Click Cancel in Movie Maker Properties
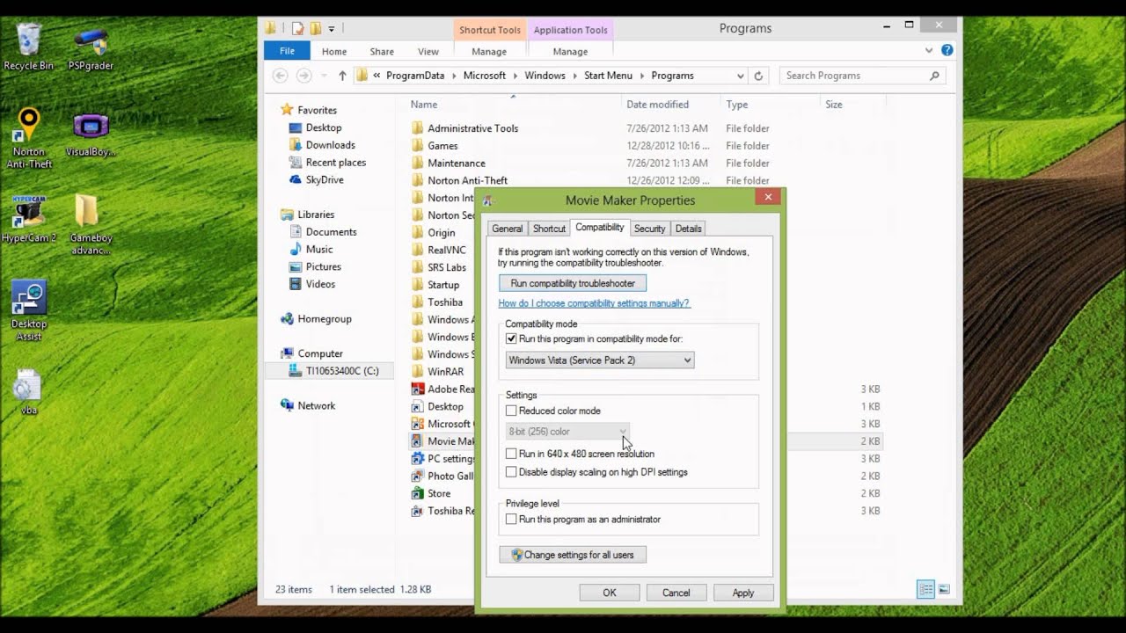The width and height of the screenshot is (1126, 633). coord(676,593)
